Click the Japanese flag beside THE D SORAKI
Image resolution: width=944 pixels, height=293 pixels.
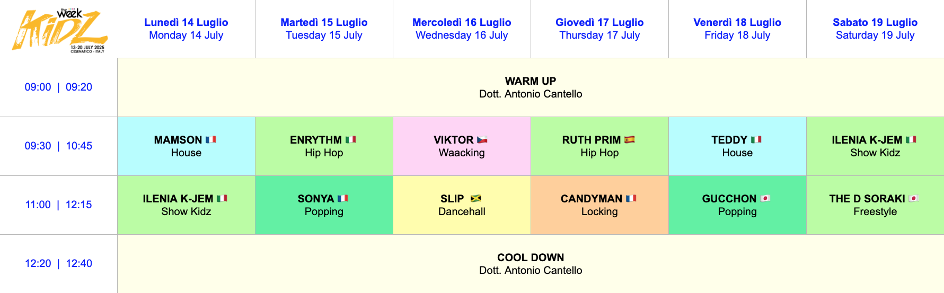coord(914,199)
